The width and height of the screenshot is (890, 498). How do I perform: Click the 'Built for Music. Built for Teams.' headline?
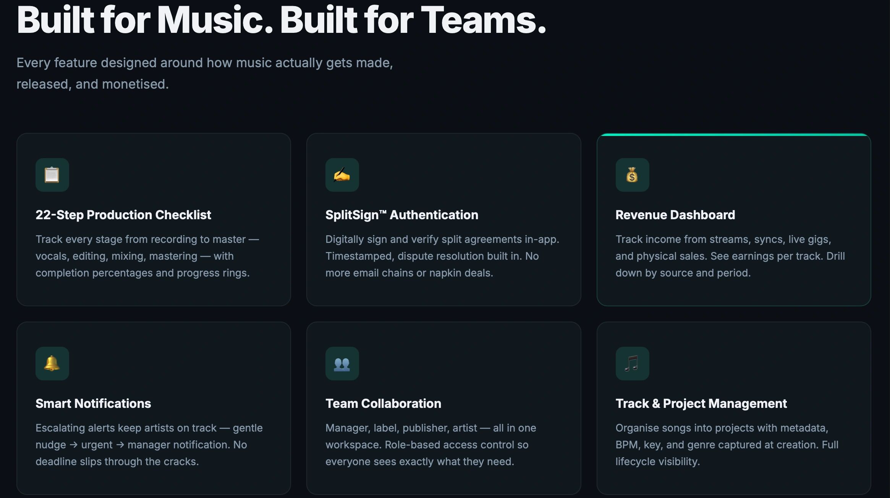tap(282, 20)
